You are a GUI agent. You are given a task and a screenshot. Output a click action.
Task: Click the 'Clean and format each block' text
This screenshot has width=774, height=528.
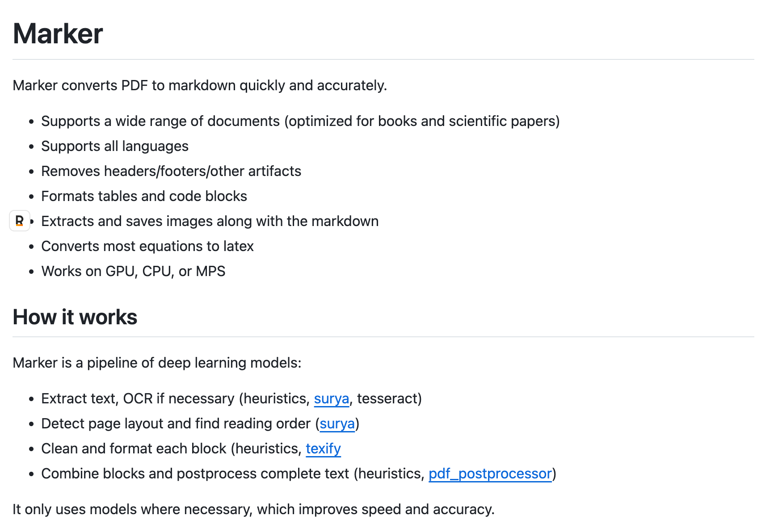(x=191, y=448)
